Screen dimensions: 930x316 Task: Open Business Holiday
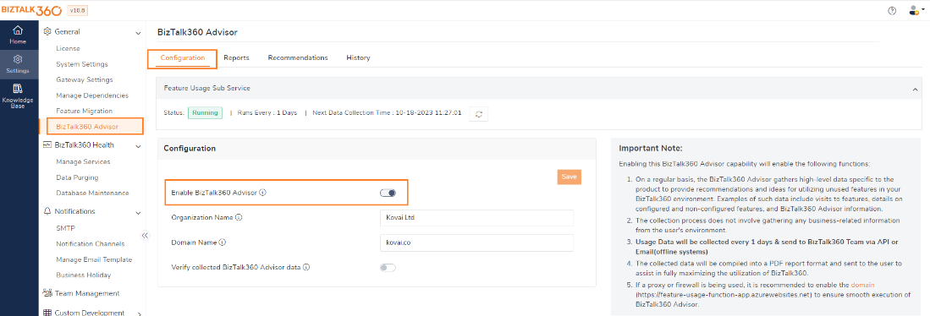(x=83, y=275)
